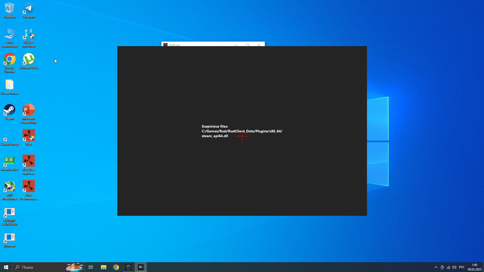Launch Telegram from the desktop
This screenshot has width=484, height=272.
tap(29, 10)
